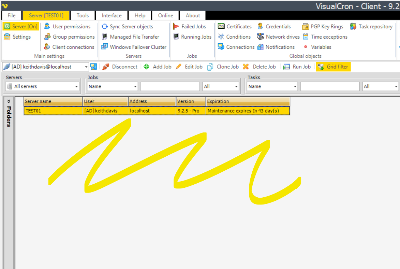
Task: Open the Online tab
Action: coord(166,15)
